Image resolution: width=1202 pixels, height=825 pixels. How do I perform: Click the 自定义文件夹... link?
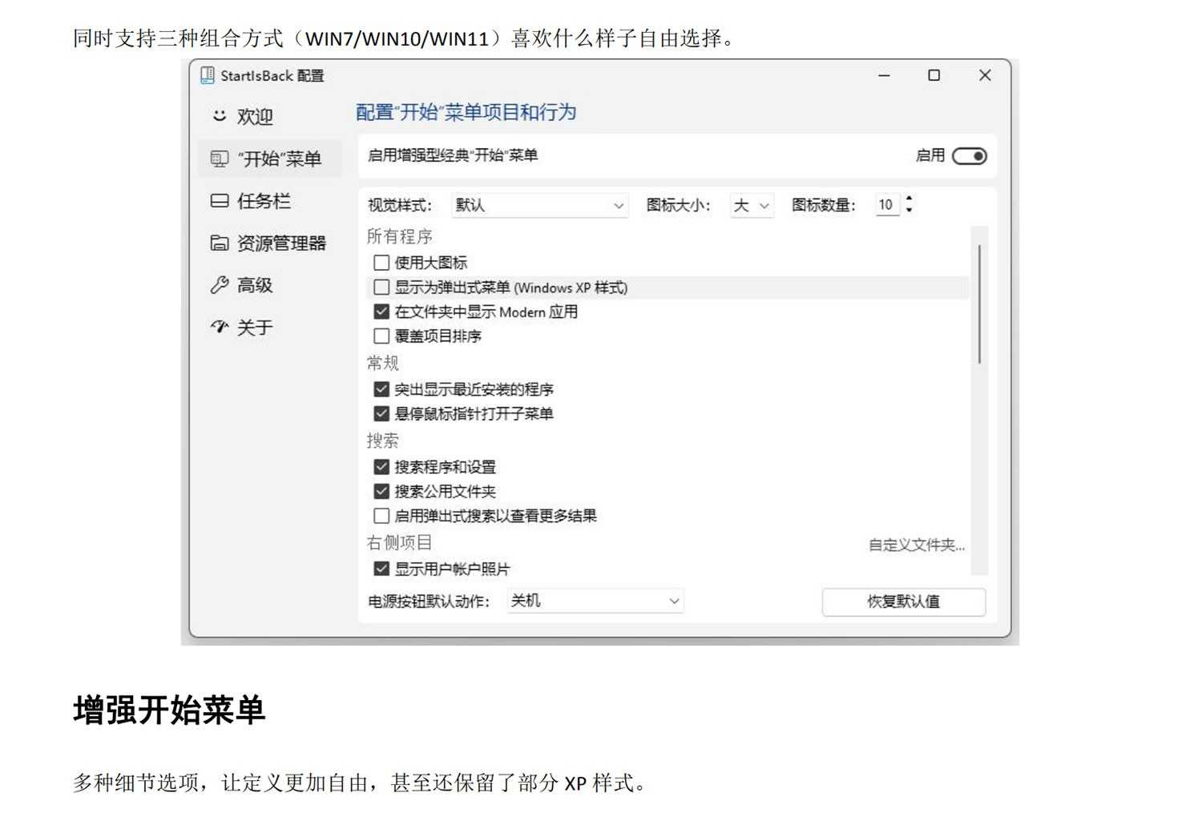tap(917, 545)
